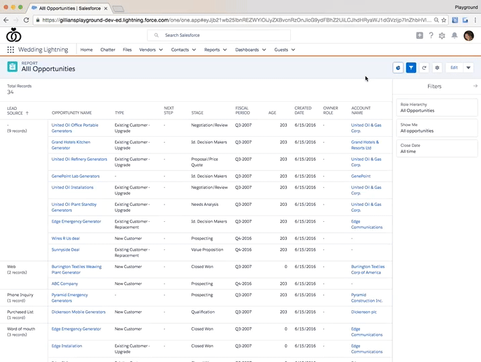Select the Vendors tab
This screenshot has width=481, height=362.
click(x=148, y=50)
